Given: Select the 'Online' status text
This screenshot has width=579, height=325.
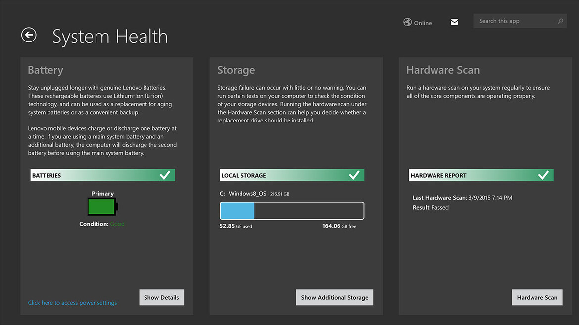Looking at the screenshot, I should (423, 23).
